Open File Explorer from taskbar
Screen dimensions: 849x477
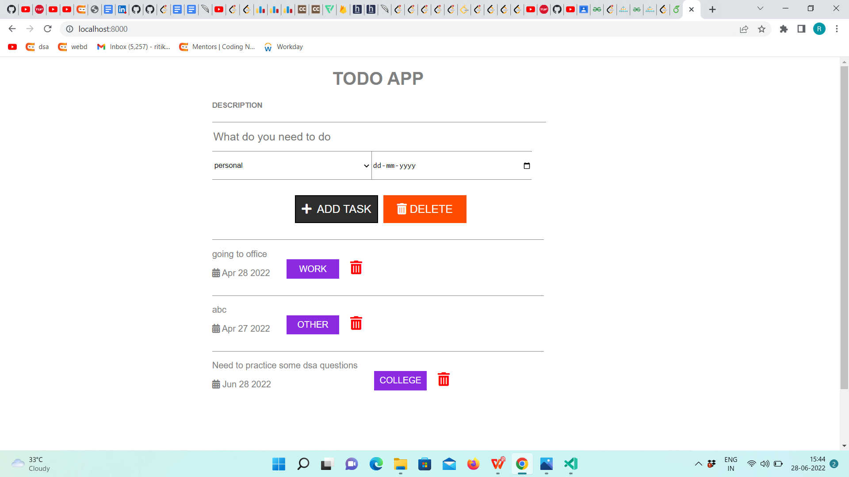(x=400, y=464)
